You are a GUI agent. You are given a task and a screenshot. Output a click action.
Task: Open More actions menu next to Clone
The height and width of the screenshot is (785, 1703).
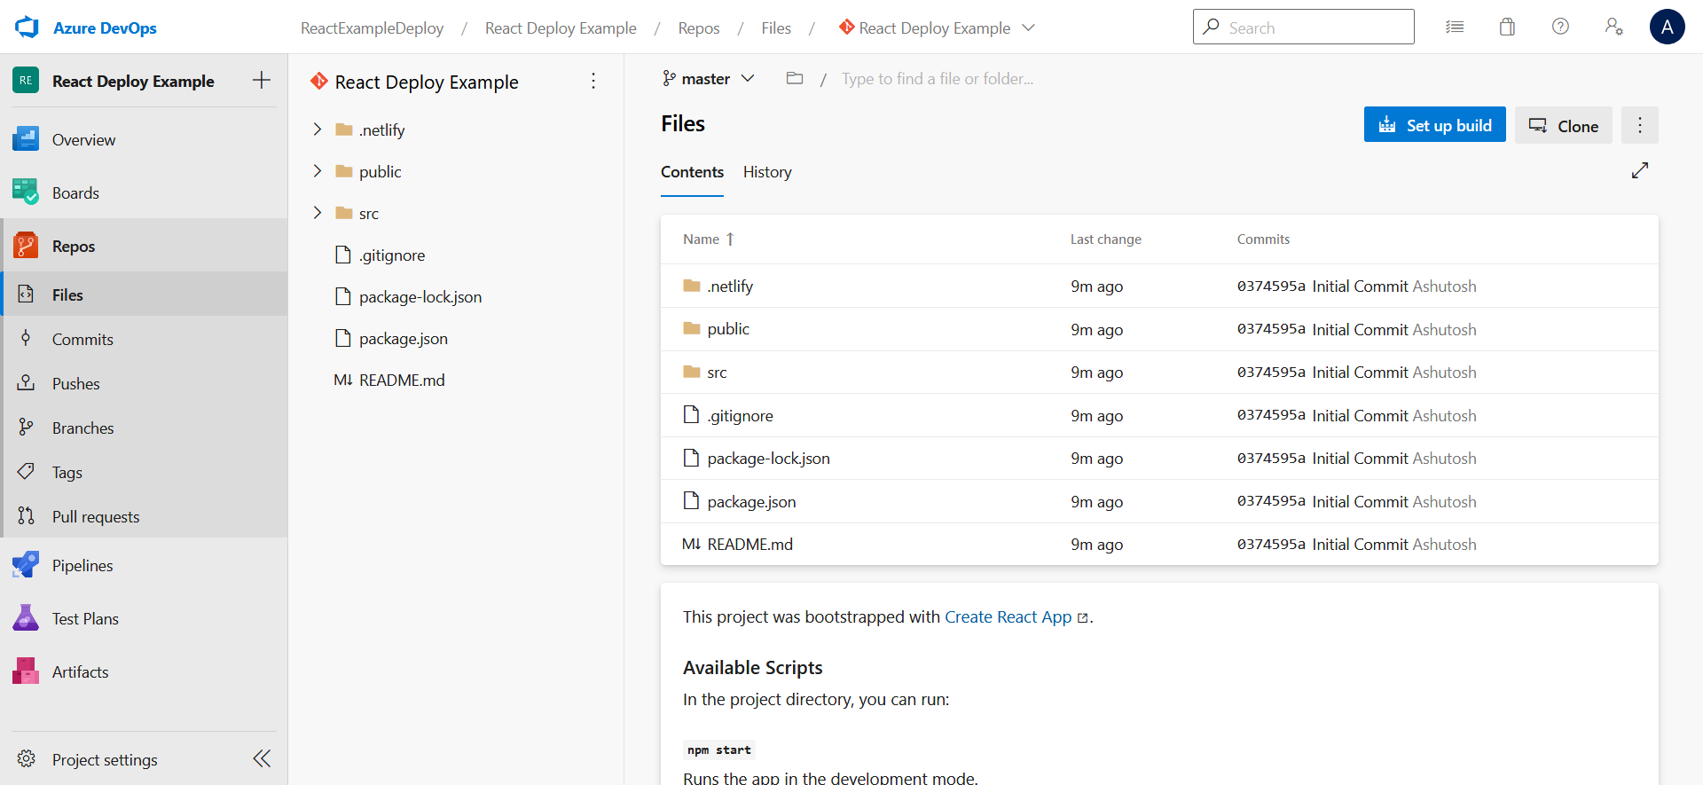(x=1640, y=125)
